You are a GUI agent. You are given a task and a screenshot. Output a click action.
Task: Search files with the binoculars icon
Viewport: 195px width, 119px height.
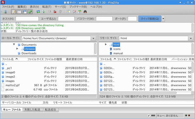click(x=85, y=12)
